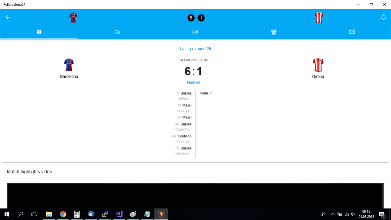
Task: Click the black score badge showing 1
Action: [201, 18]
